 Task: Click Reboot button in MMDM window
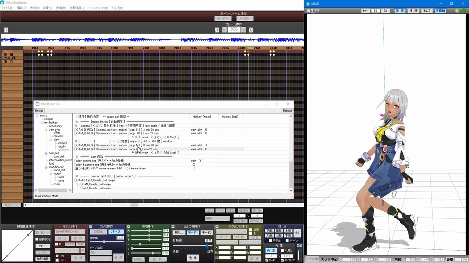tap(287, 111)
